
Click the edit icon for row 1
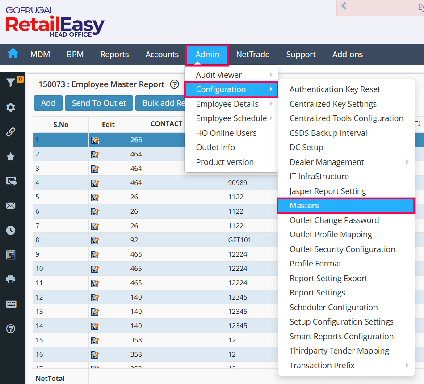(95, 140)
